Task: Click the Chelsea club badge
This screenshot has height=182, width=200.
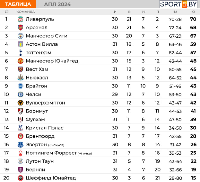Action: coord(21,95)
